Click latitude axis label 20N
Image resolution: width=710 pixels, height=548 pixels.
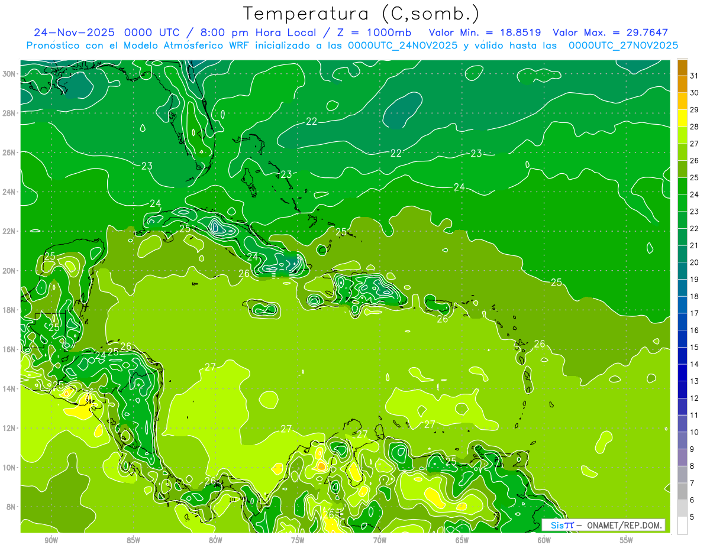coord(9,271)
